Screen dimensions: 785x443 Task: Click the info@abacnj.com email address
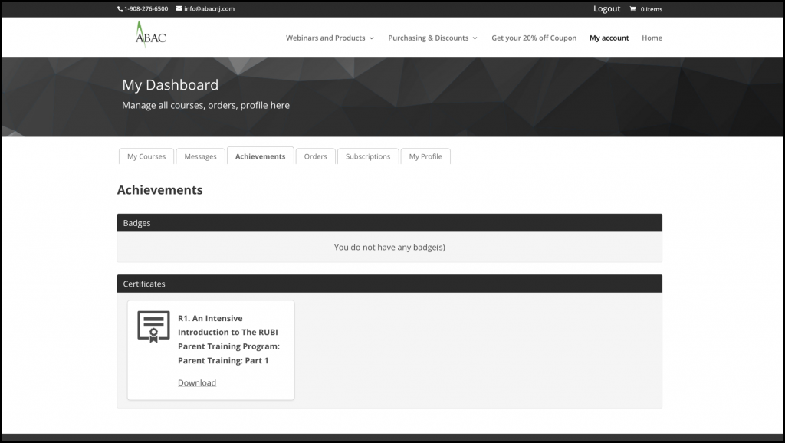(209, 9)
